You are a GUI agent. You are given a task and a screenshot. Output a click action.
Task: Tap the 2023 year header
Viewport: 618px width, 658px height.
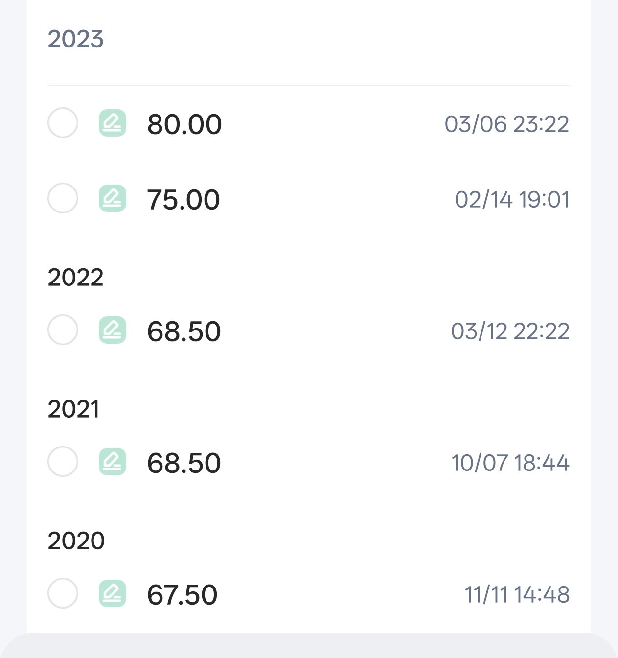(76, 39)
